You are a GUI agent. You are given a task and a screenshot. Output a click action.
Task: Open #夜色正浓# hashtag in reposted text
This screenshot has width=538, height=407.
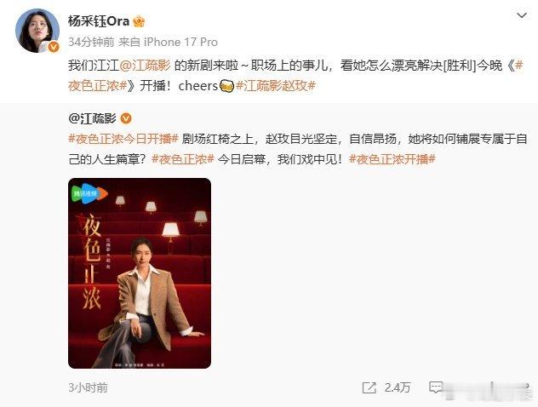pos(183,159)
